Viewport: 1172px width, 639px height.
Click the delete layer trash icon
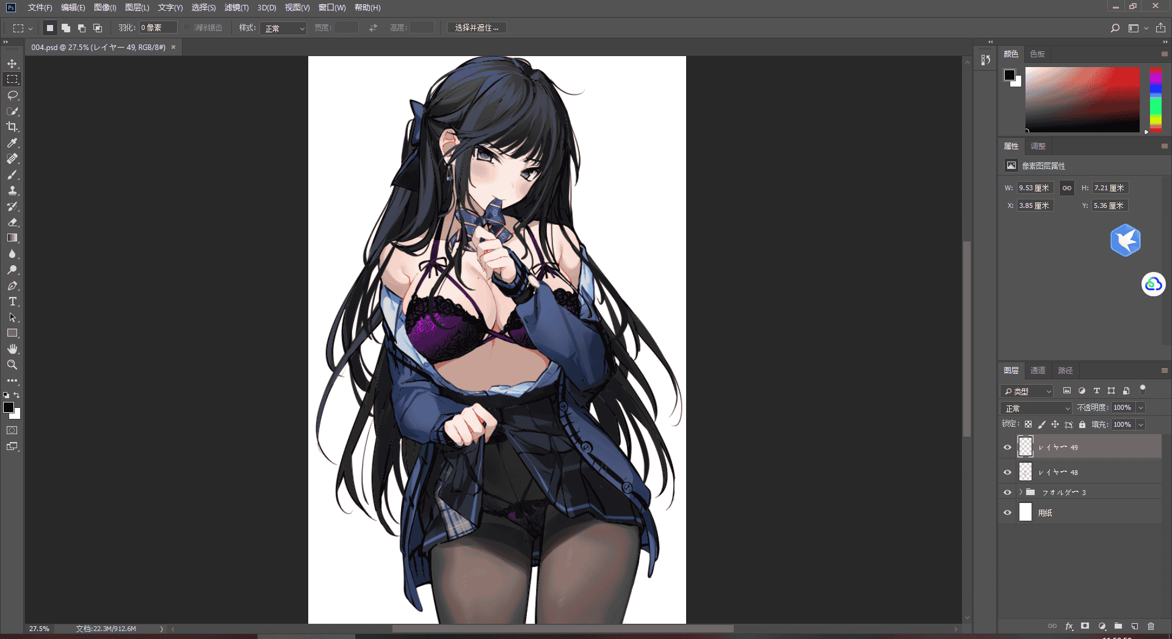(1151, 626)
